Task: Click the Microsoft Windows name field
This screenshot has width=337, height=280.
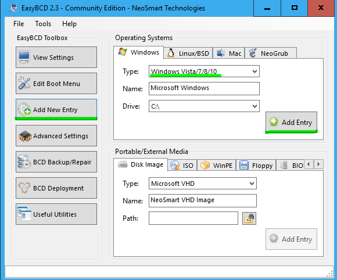Action: pyautogui.click(x=204, y=88)
